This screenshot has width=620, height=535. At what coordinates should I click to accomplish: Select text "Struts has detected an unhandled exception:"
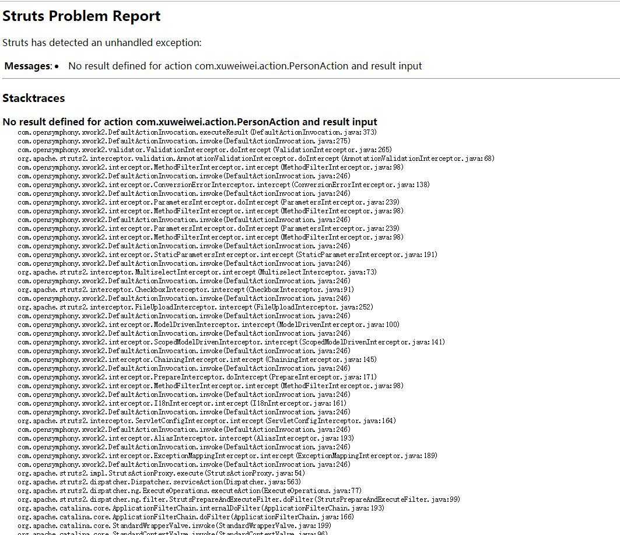coord(102,43)
